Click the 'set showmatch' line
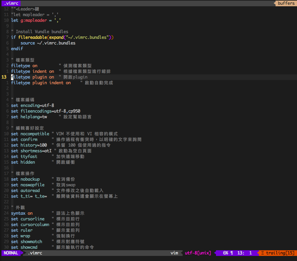Image resolution: width=297 pixels, height=261 pixels. tap(27, 242)
